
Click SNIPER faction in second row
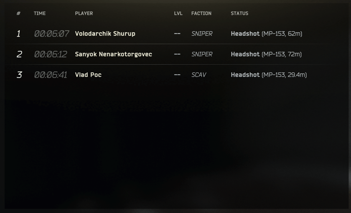pos(202,54)
